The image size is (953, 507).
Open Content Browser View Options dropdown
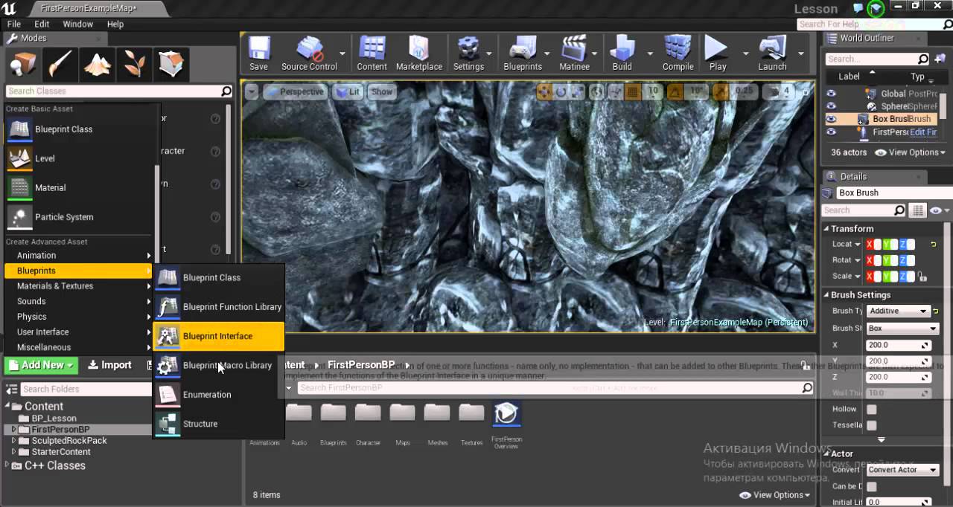[774, 495]
